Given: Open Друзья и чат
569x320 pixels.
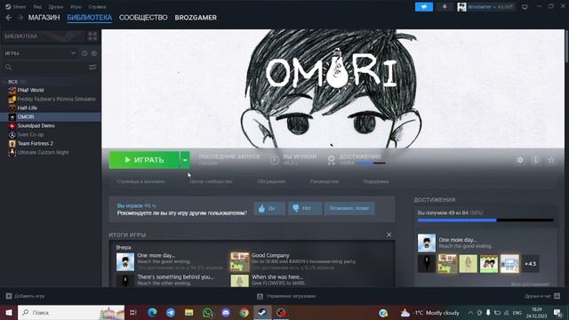Looking at the screenshot, I should 542,296.
